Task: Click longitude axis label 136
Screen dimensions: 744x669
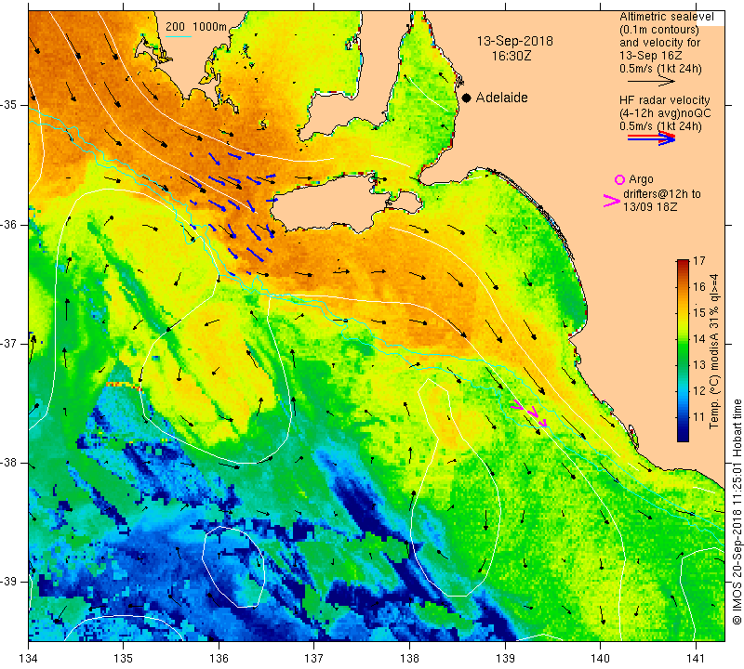Action: 219,658
